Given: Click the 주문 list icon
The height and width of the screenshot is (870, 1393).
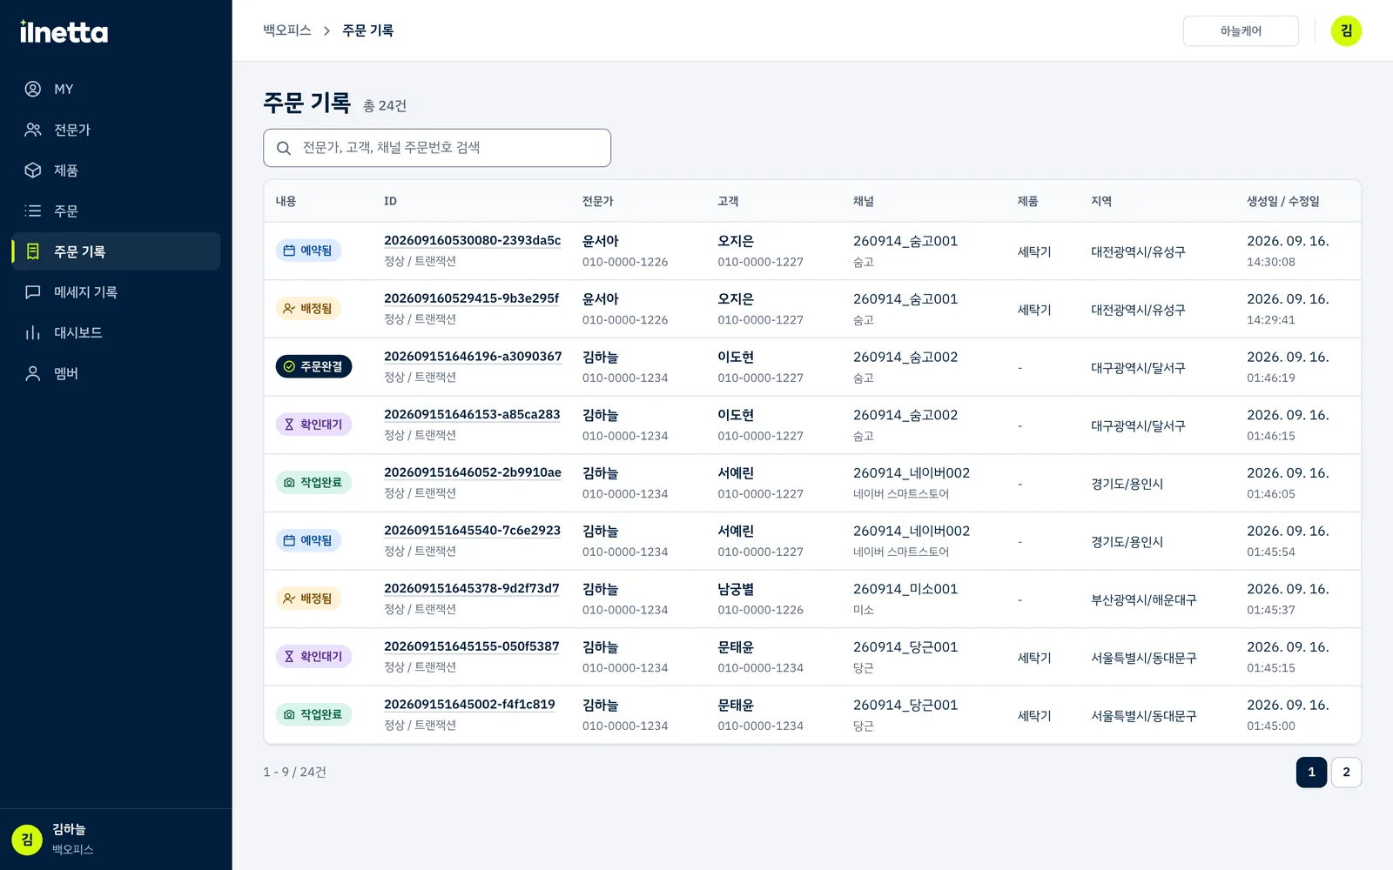Looking at the screenshot, I should coord(33,211).
